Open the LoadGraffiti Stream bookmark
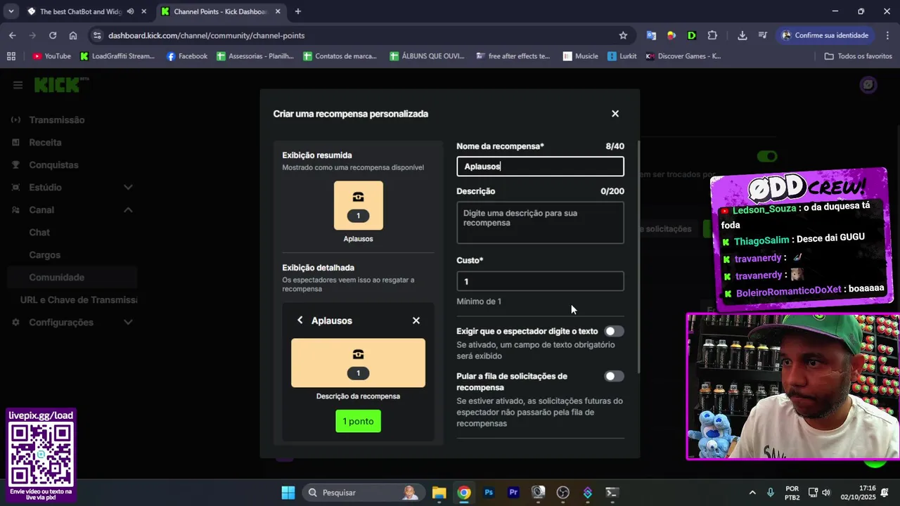 117,56
